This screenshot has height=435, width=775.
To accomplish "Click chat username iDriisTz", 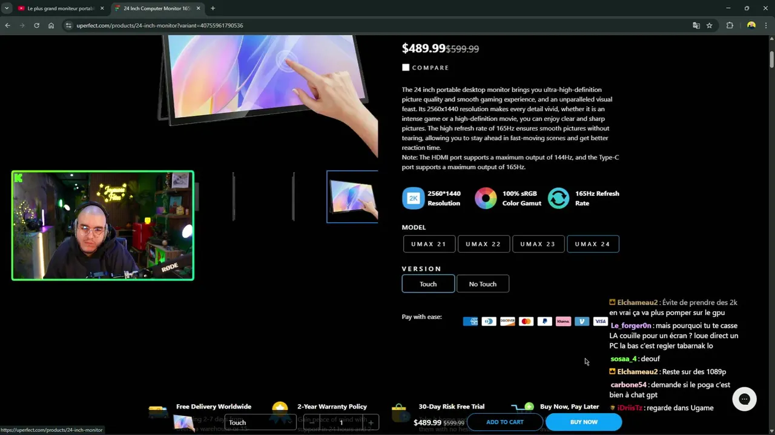I will click(630, 408).
